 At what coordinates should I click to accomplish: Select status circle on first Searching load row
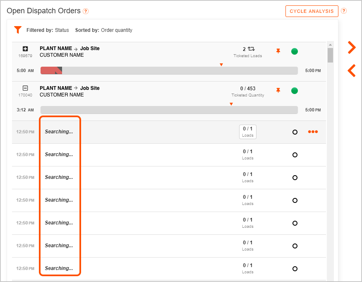coord(295,132)
